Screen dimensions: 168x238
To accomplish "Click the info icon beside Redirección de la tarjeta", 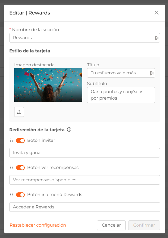I will (x=69, y=129).
